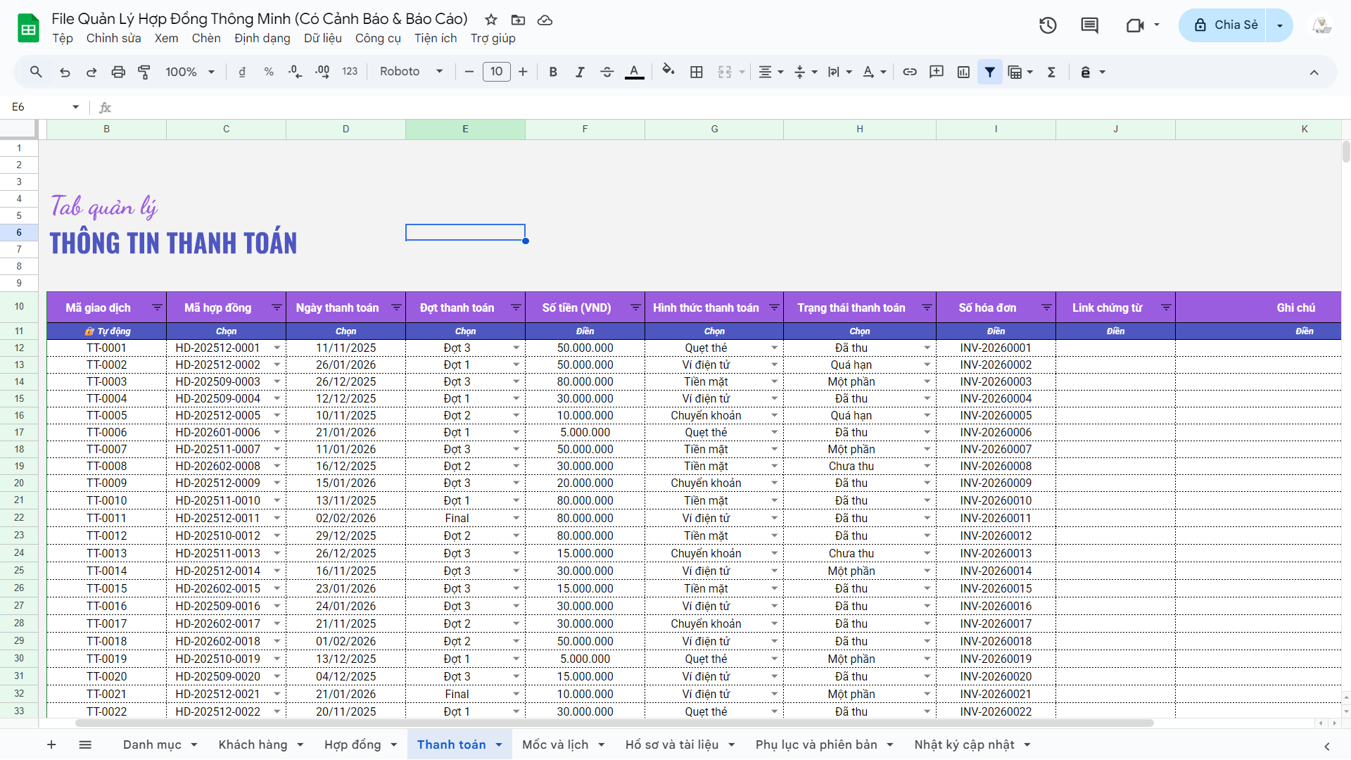Open filter menu on Mã hợp đồng header
This screenshot has height=760, width=1351.
click(x=277, y=308)
